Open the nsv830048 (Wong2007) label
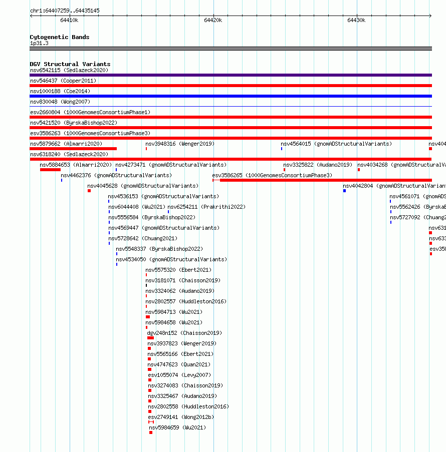 pos(60,102)
